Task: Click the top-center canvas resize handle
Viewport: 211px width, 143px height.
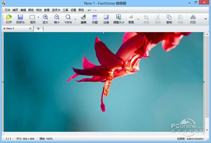Action: (103, 33)
